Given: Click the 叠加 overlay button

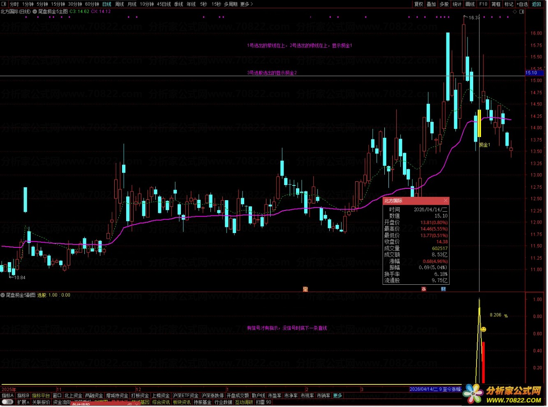Looking at the screenshot, I should coord(431,4).
